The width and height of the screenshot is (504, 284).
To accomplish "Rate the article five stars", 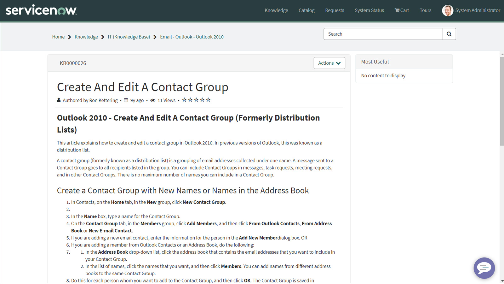I will click(x=208, y=100).
